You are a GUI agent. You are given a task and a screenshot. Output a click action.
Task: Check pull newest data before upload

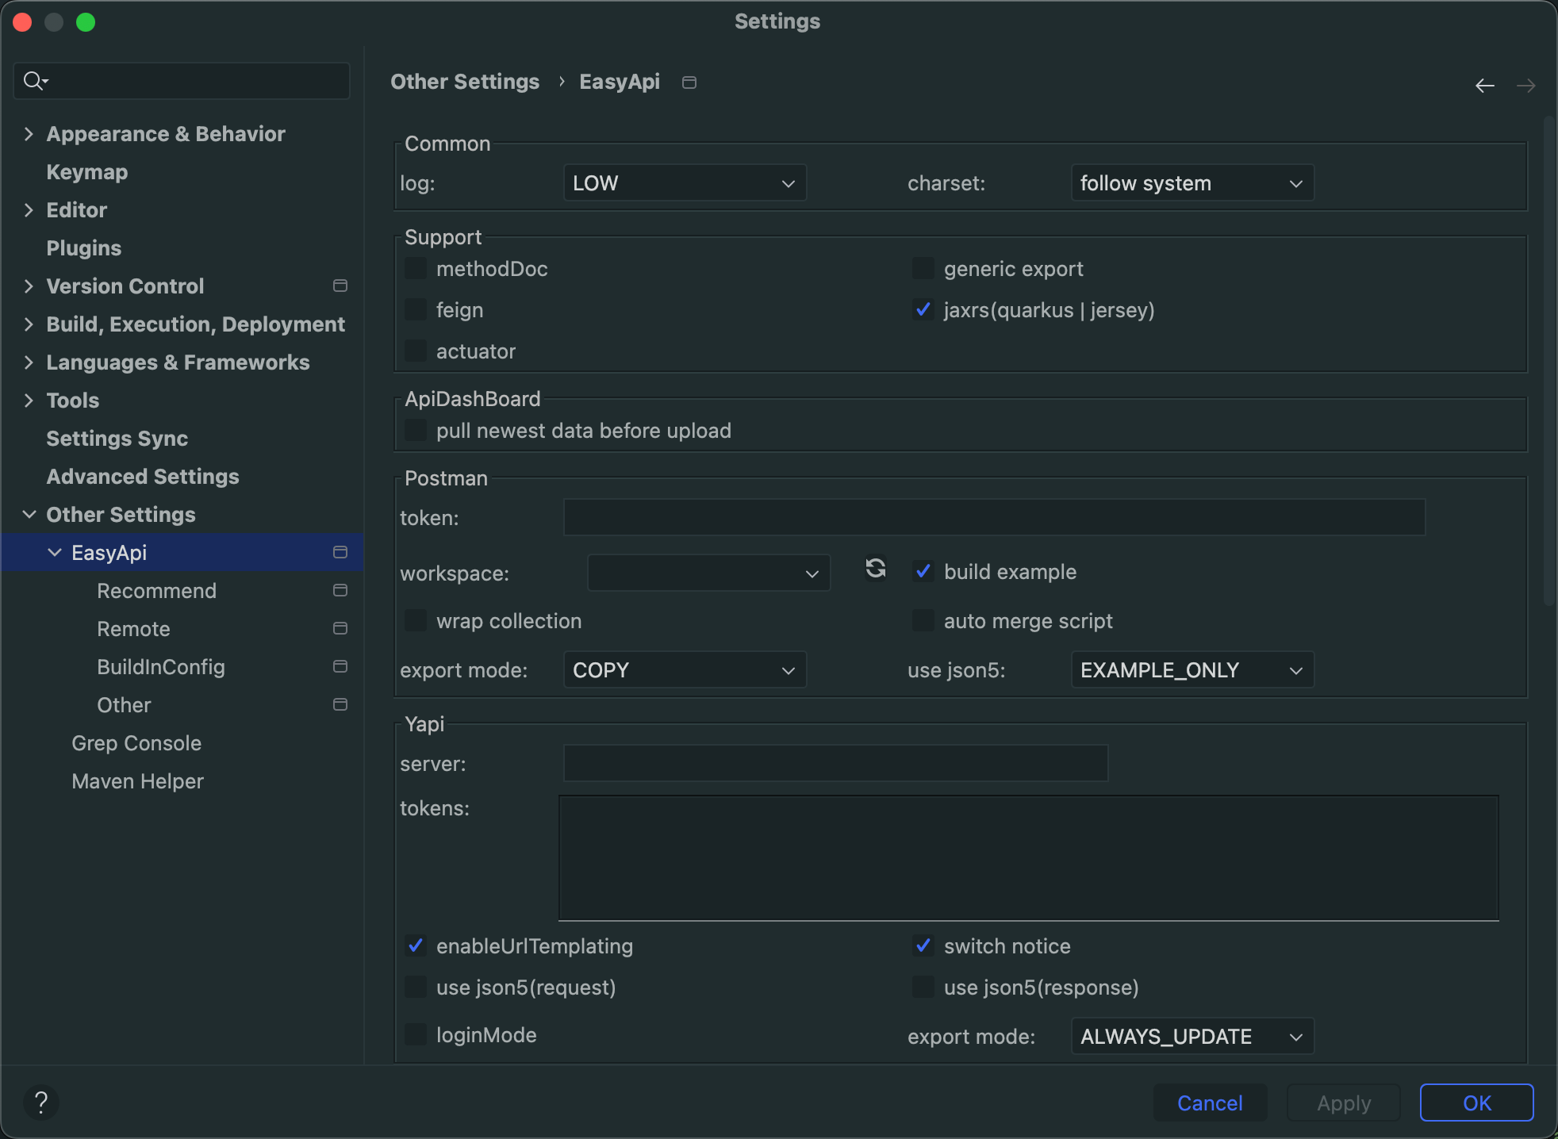click(x=415, y=430)
